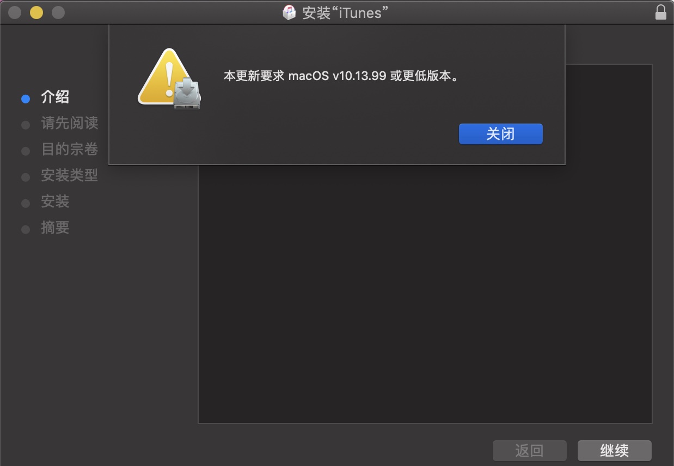This screenshot has width=674, height=466.
Task: Select the 介绍 step in the sidebar
Action: [55, 97]
